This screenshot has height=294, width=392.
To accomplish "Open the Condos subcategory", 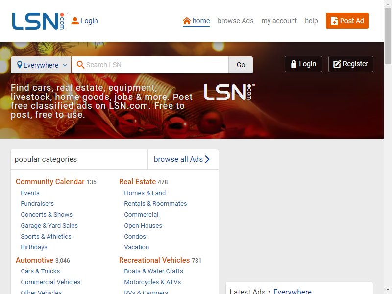I will (x=135, y=237).
